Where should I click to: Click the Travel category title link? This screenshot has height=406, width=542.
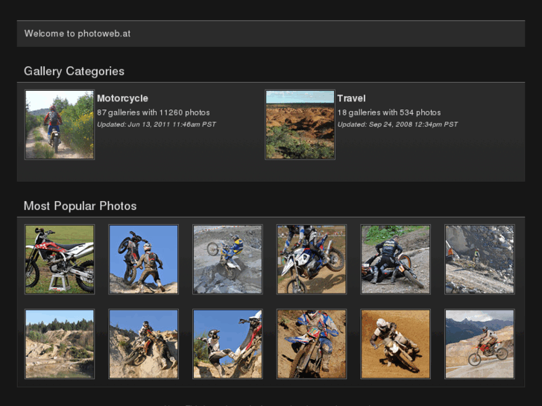(351, 98)
